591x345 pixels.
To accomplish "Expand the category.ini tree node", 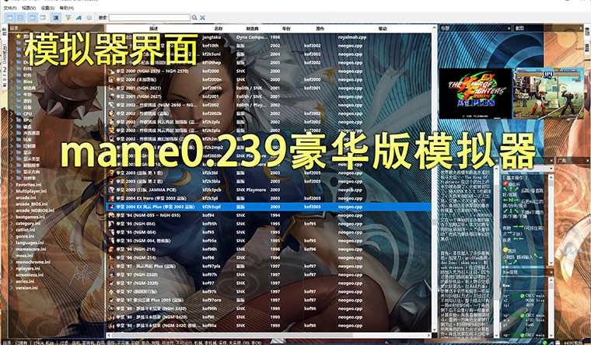I will (12, 223).
